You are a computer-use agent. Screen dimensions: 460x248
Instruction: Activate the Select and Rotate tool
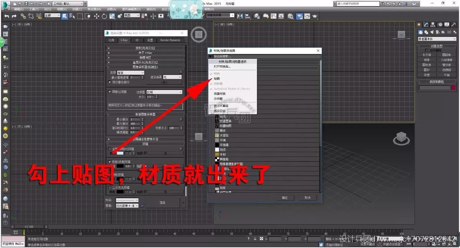tap(104, 16)
